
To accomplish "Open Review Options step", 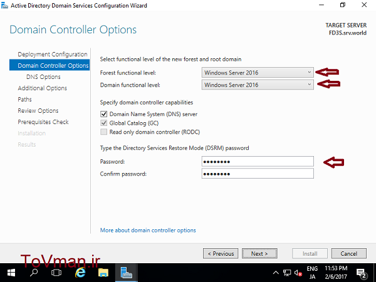I will (x=38, y=110).
